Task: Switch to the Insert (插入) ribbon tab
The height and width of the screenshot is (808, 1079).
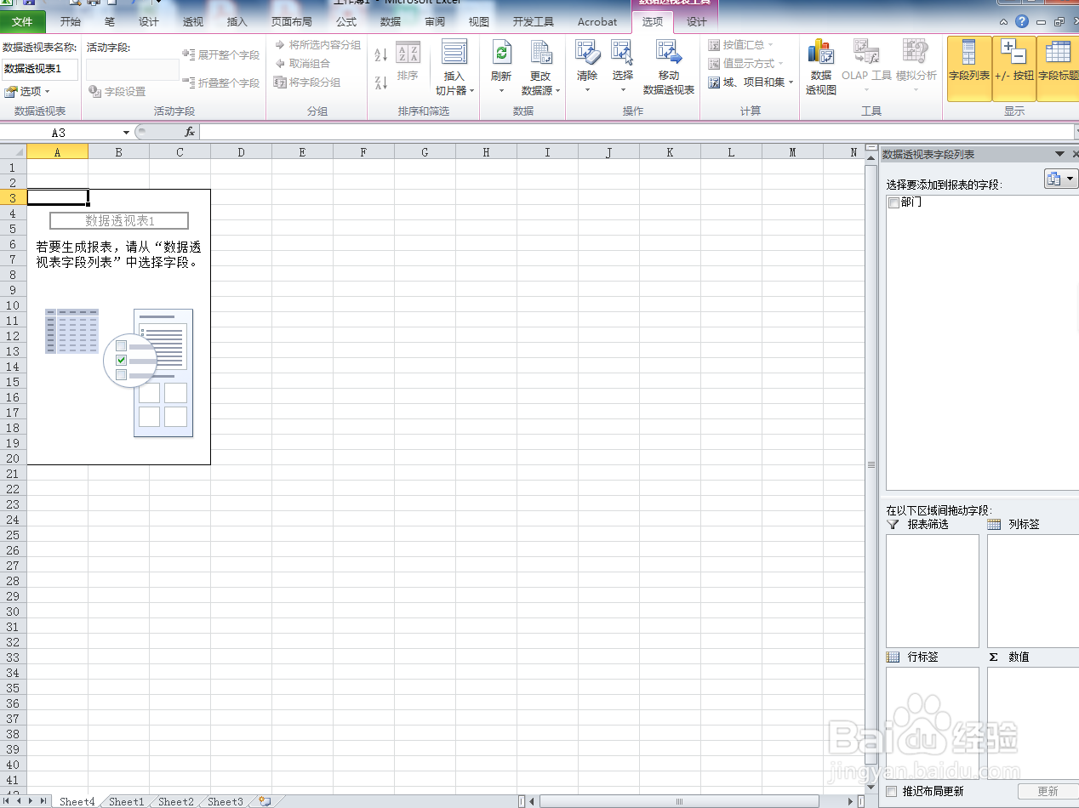Action: point(237,22)
